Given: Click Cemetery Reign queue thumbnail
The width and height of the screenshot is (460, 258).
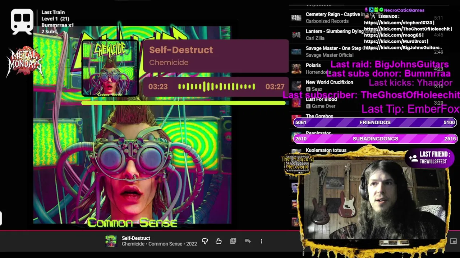Looking at the screenshot, I should (296, 18).
